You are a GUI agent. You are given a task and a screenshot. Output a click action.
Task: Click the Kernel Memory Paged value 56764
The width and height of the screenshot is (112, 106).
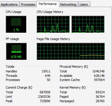[100, 97]
